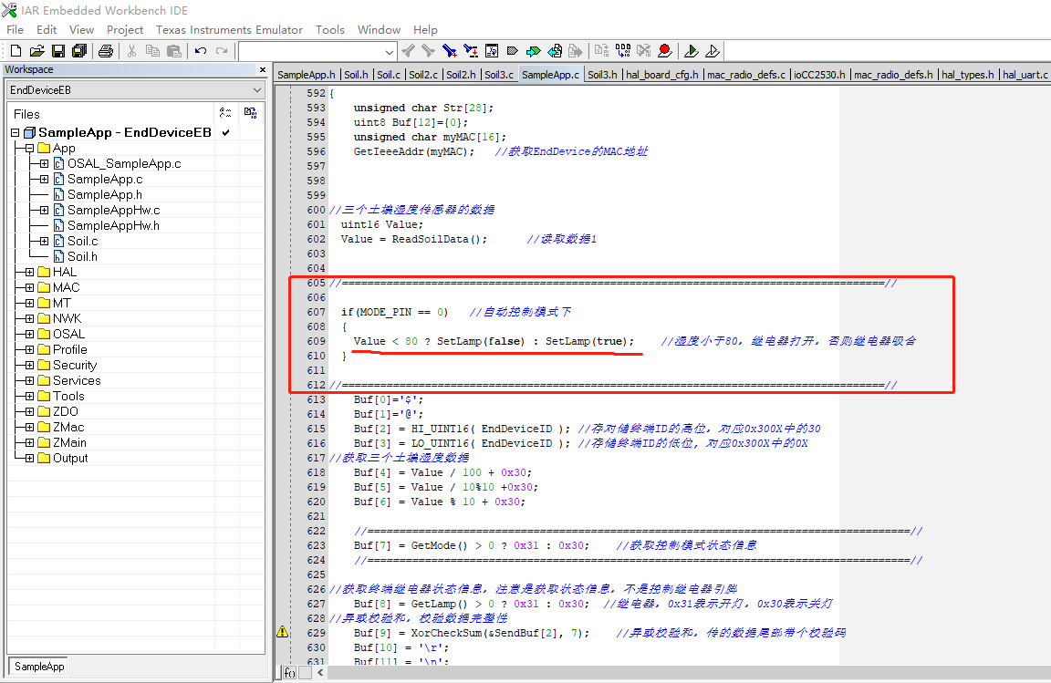Click the Replace icon in toolbar
Viewport: 1051px width, 683px height.
471,51
